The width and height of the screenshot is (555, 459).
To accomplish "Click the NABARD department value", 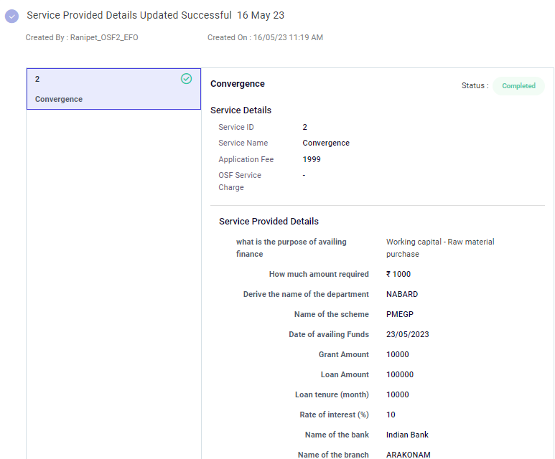I will [402, 294].
